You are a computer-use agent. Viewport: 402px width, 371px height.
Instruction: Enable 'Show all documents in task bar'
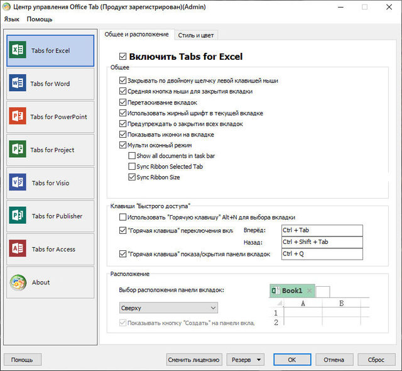(131, 155)
